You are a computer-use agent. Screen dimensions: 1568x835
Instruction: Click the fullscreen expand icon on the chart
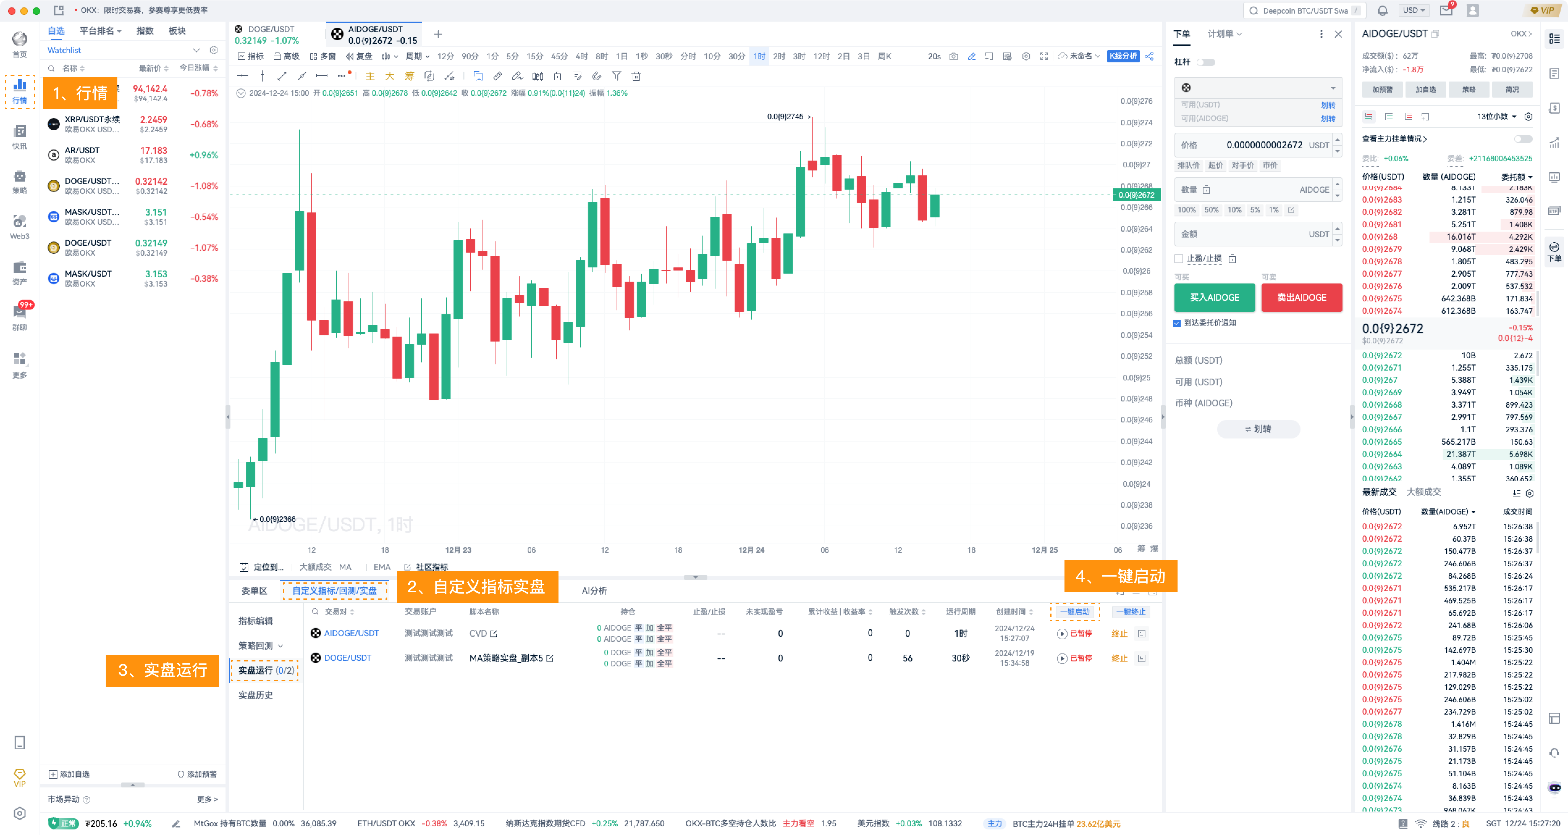click(1044, 57)
